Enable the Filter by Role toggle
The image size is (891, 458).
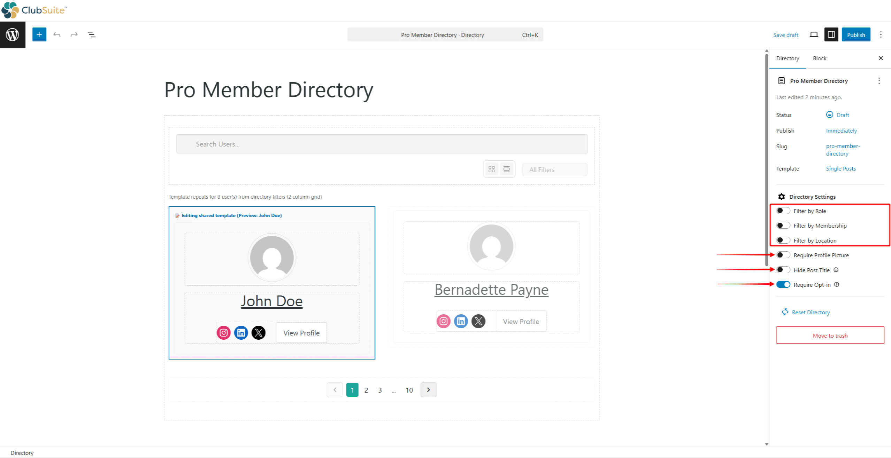pos(783,211)
